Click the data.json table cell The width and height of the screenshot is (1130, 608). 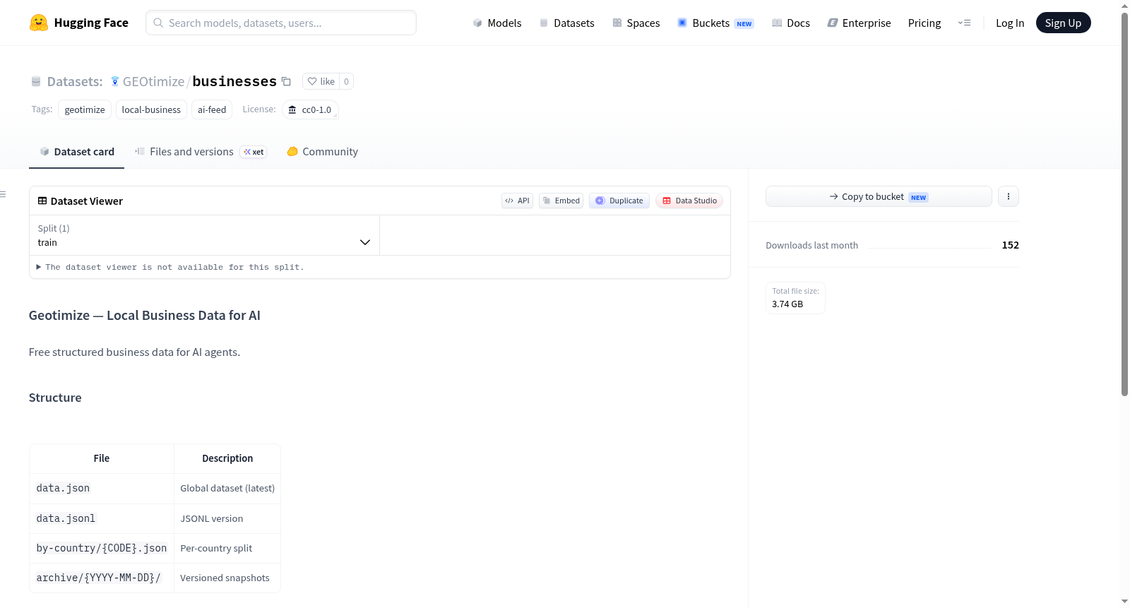(x=102, y=488)
